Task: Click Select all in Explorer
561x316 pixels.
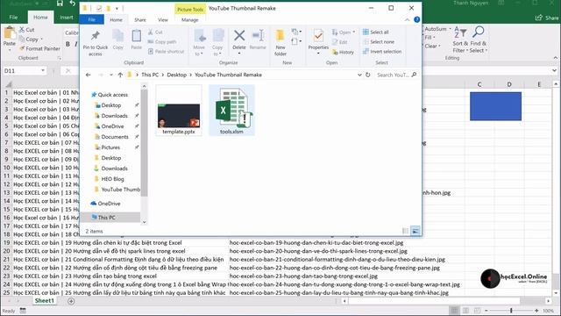Action: tap(376, 32)
